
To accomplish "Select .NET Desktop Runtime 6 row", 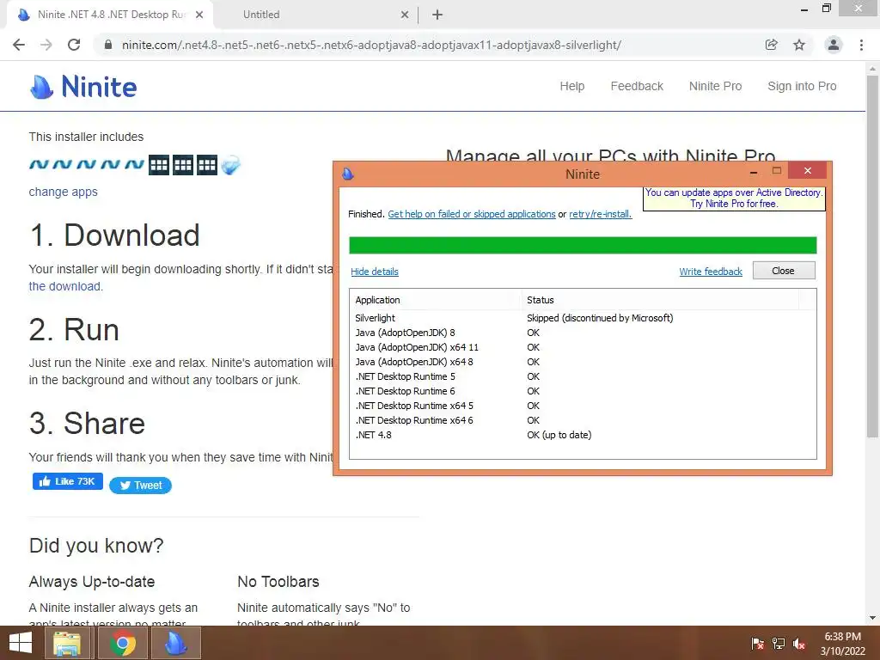I will [x=583, y=391].
